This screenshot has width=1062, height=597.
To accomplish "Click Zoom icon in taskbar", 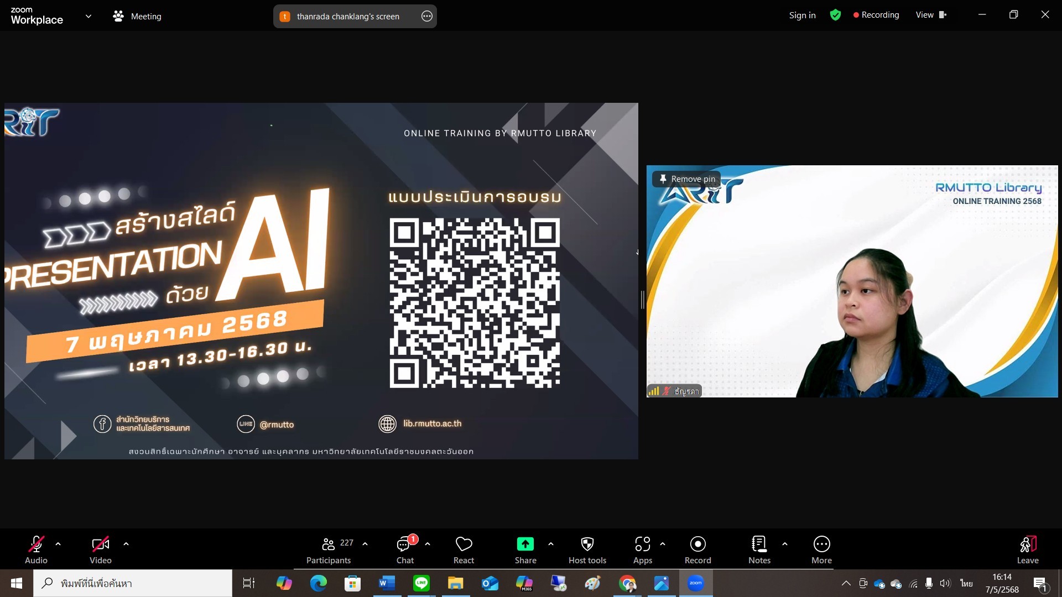I will click(696, 583).
